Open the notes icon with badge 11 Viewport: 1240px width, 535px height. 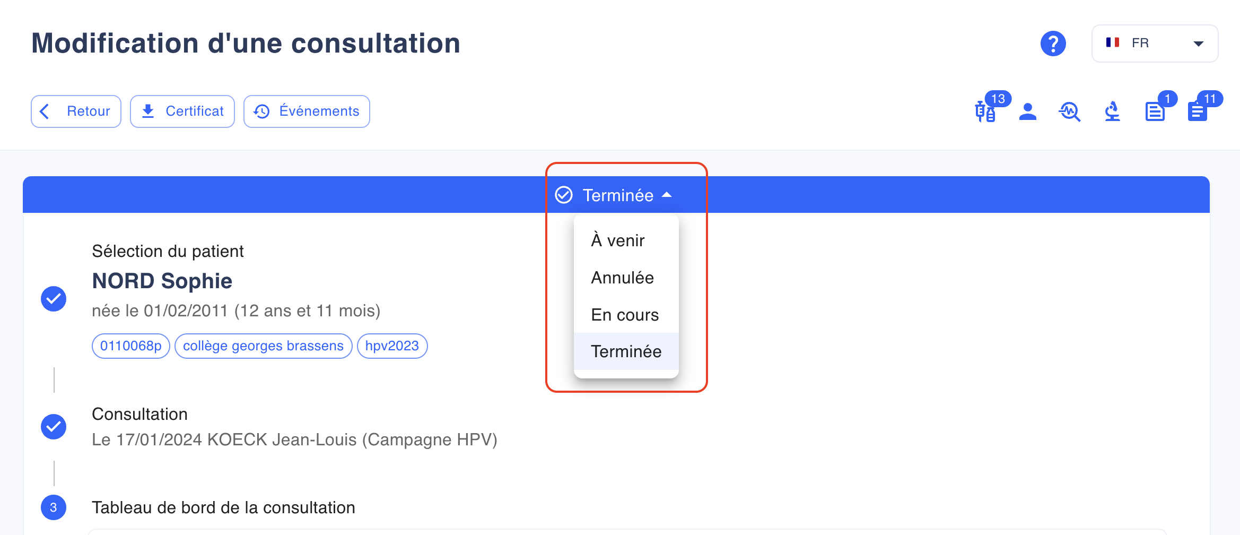click(x=1198, y=111)
